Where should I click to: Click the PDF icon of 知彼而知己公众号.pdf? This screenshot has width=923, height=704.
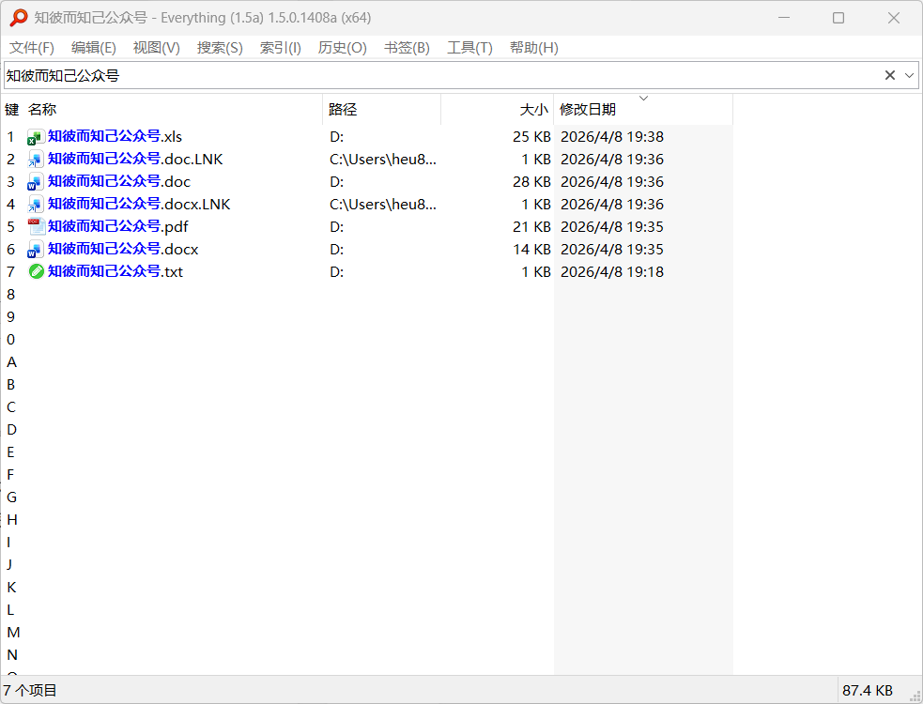(36, 226)
